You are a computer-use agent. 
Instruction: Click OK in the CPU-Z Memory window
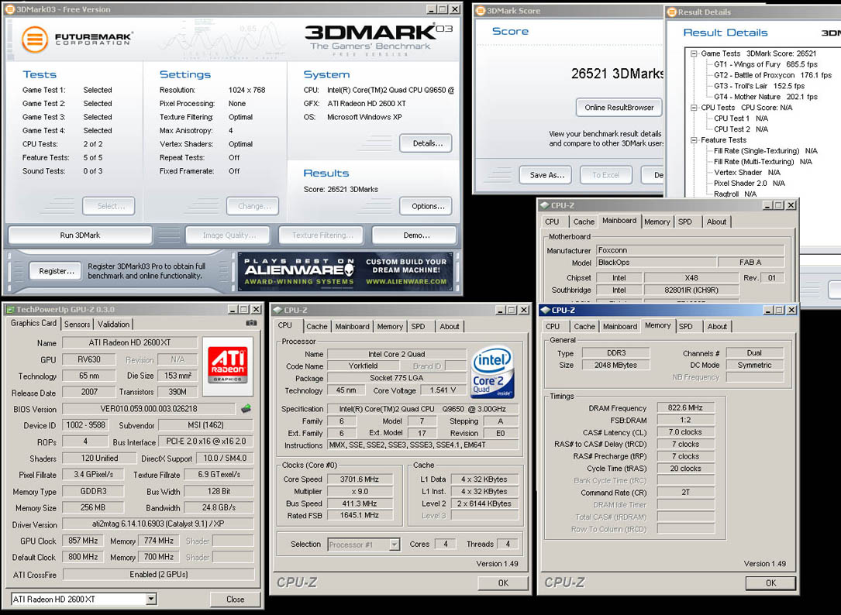coord(770,582)
